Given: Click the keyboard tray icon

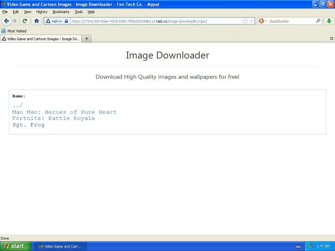Looking at the screenshot, I should point(298,246).
